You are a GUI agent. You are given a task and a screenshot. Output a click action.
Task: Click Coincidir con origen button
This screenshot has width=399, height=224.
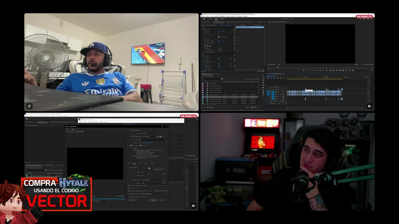pos(158,169)
